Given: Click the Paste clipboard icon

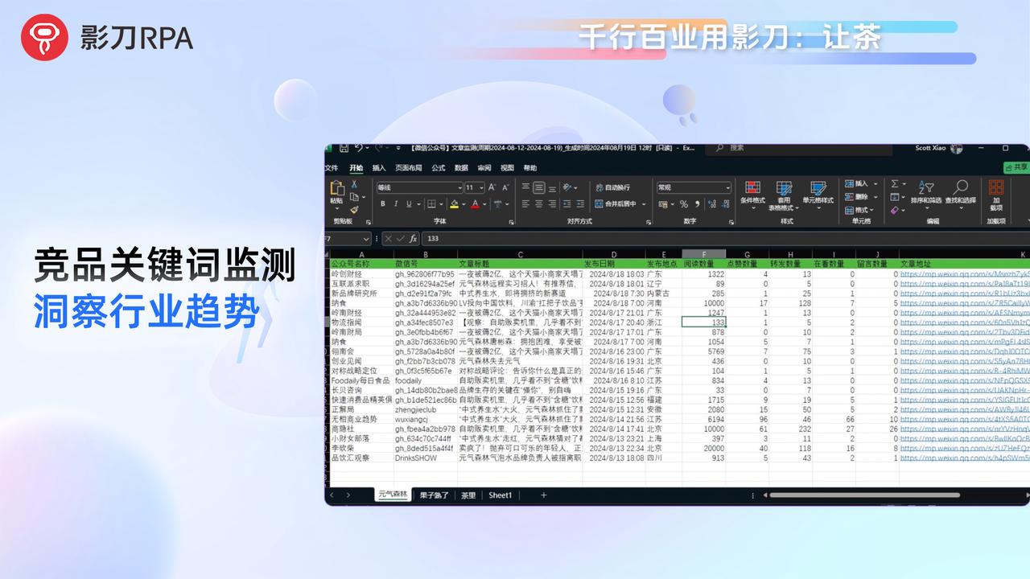Looking at the screenshot, I should pyautogui.click(x=337, y=188).
